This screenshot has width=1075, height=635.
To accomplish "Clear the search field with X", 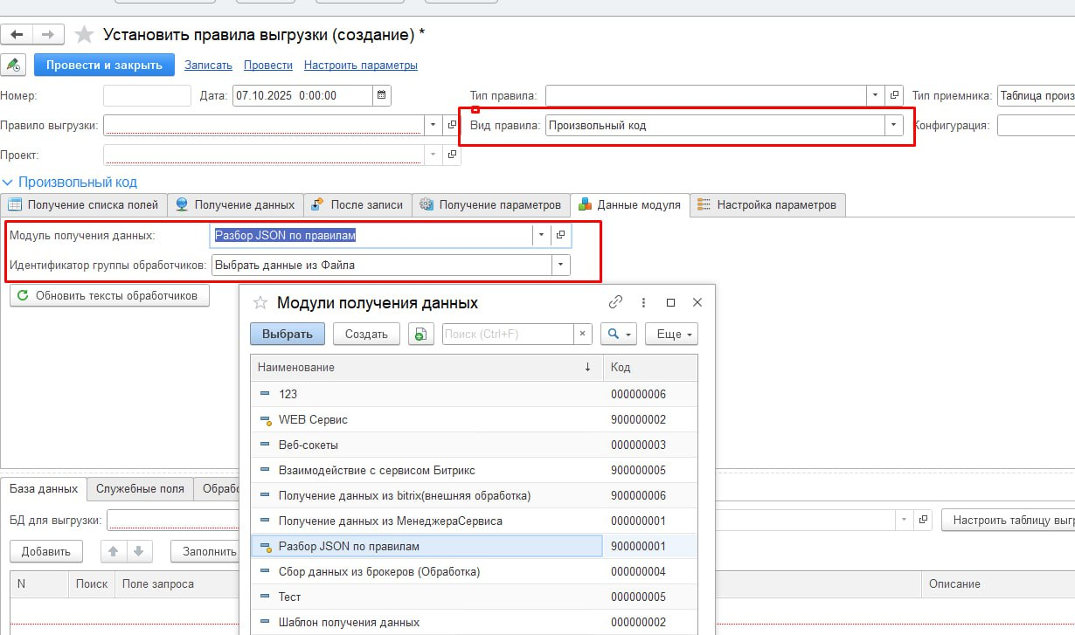I will [582, 334].
